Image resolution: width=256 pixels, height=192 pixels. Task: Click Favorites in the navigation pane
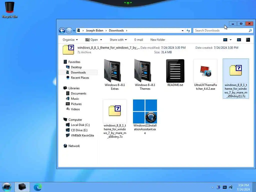(x=74, y=62)
